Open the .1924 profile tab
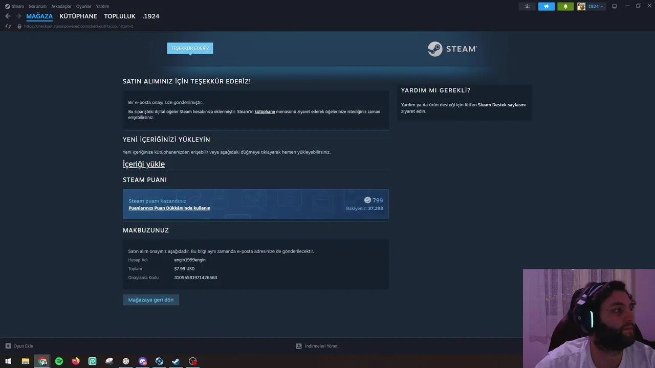 pos(151,16)
